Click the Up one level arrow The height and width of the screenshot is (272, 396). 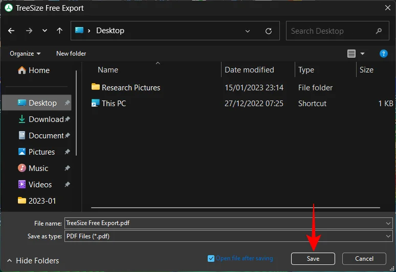coord(59,31)
